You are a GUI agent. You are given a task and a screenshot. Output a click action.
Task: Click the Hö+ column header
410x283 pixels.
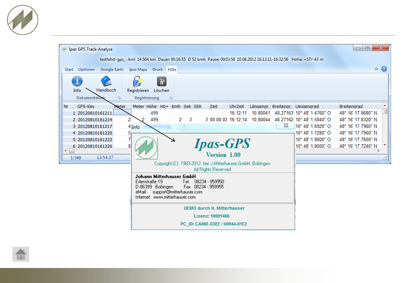164,106
